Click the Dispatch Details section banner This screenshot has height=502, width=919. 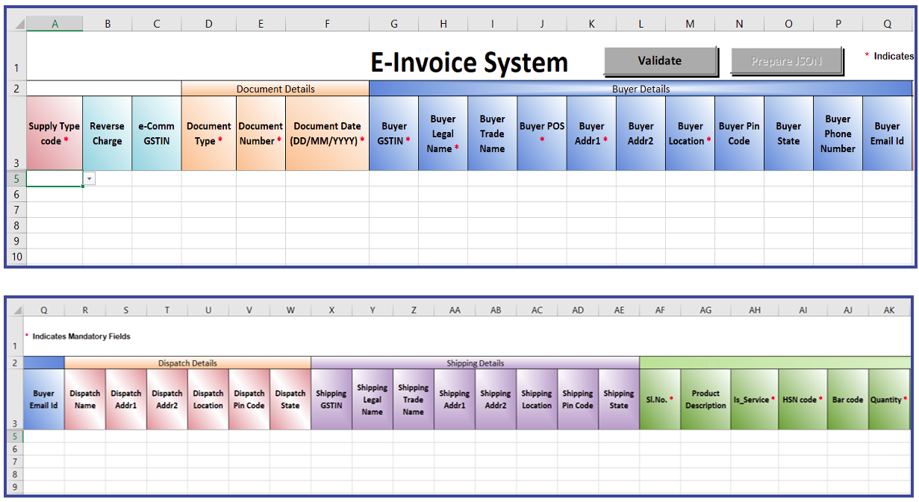[x=187, y=363]
